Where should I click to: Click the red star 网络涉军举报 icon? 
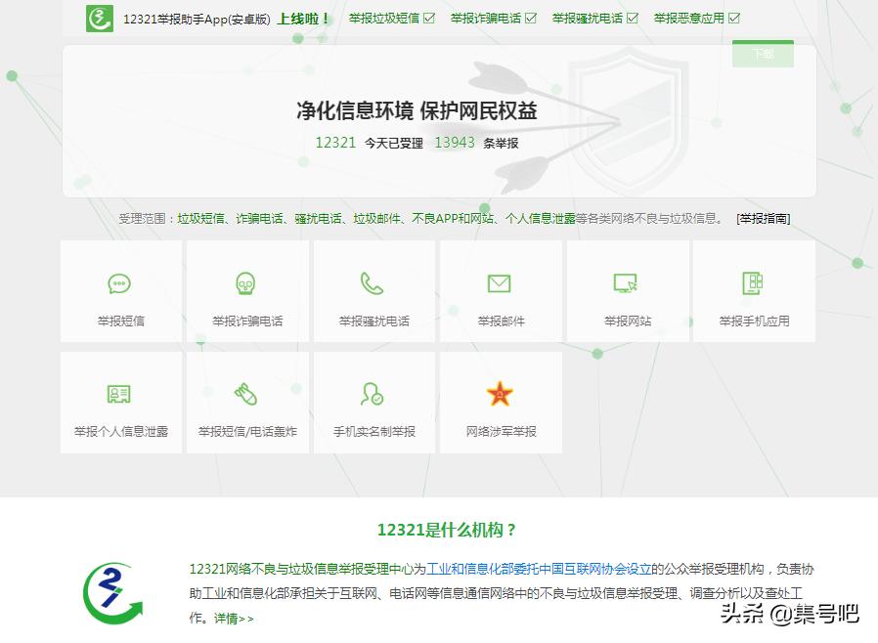(500, 395)
